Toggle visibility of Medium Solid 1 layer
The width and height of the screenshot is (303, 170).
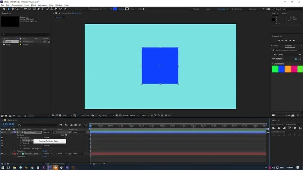point(2,153)
